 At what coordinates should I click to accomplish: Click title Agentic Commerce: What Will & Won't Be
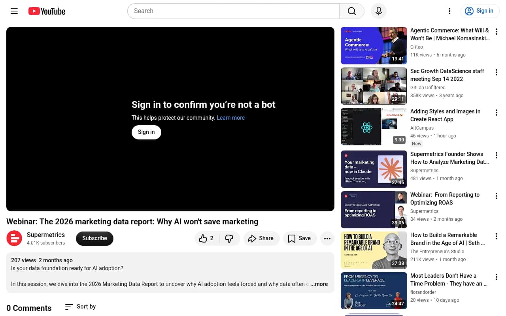[450, 34]
